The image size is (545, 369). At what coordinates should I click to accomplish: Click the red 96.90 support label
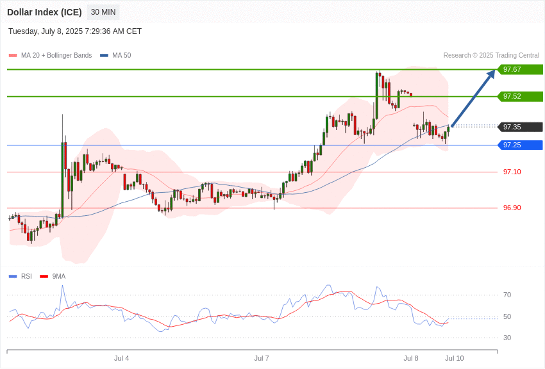[x=512, y=208]
